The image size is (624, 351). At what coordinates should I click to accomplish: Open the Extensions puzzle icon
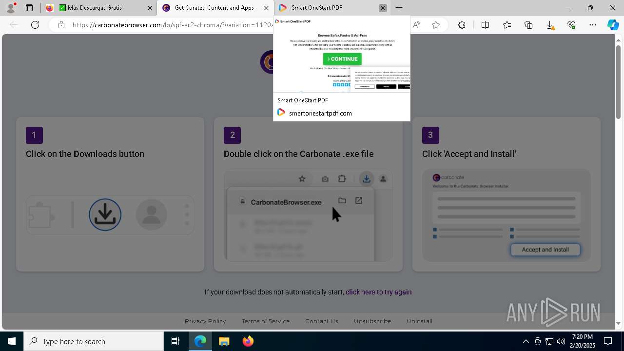(x=462, y=25)
